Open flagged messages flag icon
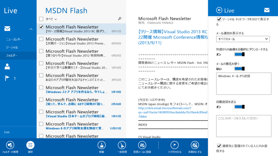This screenshot has width=278, height=156. pyautogui.click(x=7, y=78)
